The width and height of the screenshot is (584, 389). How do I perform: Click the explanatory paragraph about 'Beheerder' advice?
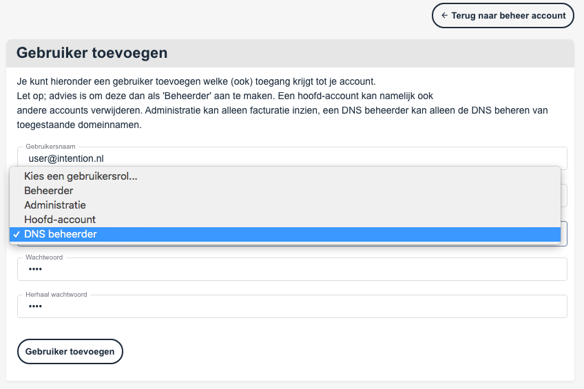point(282,103)
